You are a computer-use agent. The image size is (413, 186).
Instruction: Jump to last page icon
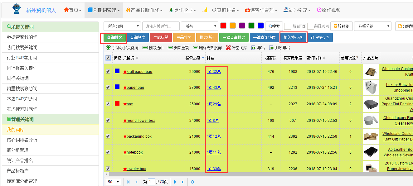click(183, 182)
